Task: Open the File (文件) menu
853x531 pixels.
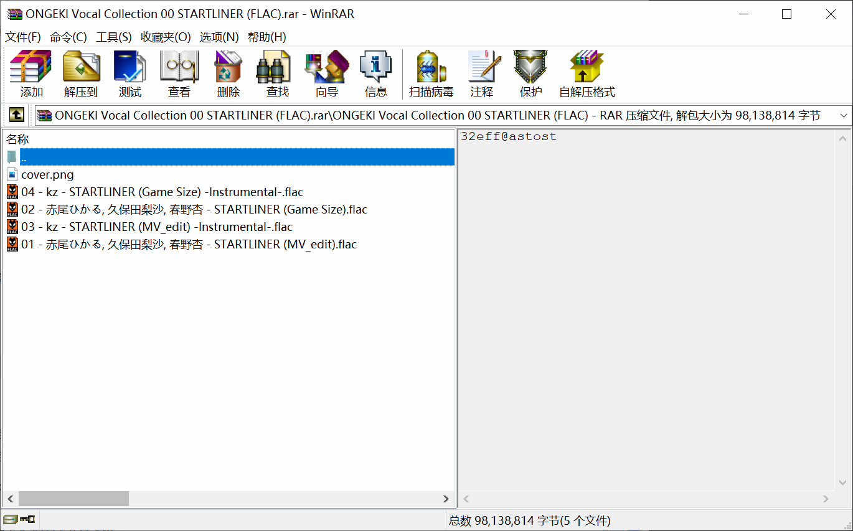Action: 23,37
